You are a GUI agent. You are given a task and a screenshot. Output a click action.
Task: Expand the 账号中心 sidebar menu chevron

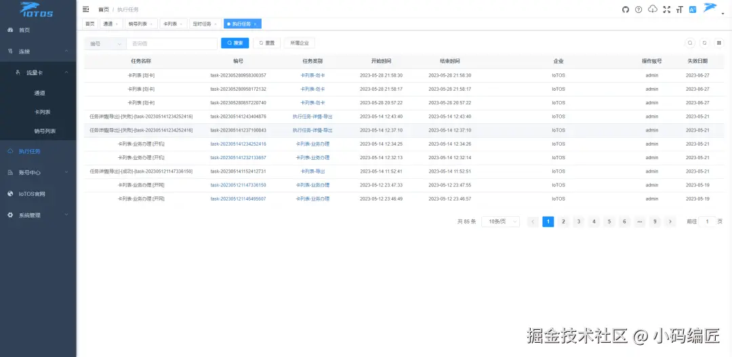click(x=66, y=172)
